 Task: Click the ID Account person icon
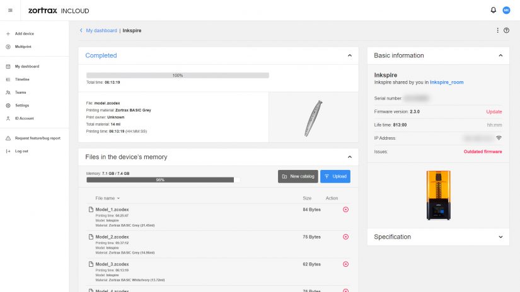8,118
